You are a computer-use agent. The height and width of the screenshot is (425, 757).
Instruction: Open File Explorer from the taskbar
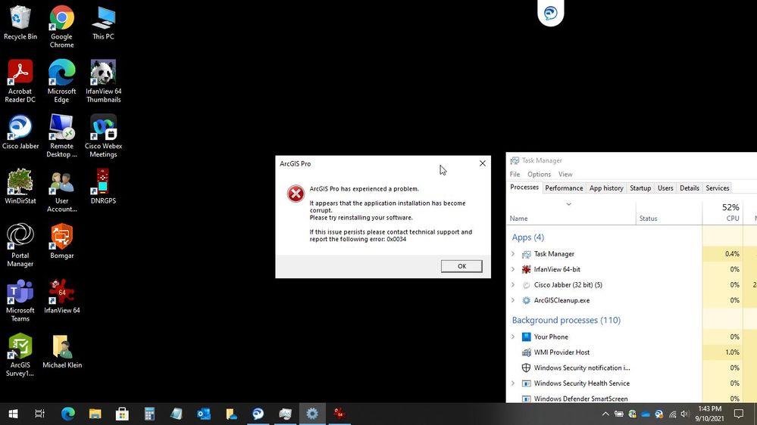tap(95, 414)
